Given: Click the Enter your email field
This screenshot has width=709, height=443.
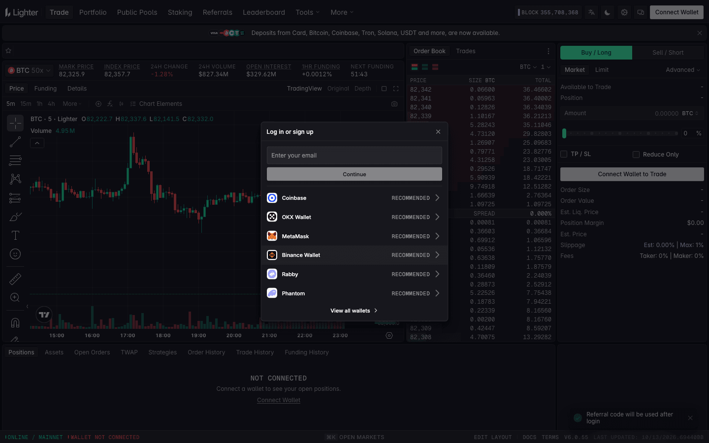Looking at the screenshot, I should click(354, 156).
